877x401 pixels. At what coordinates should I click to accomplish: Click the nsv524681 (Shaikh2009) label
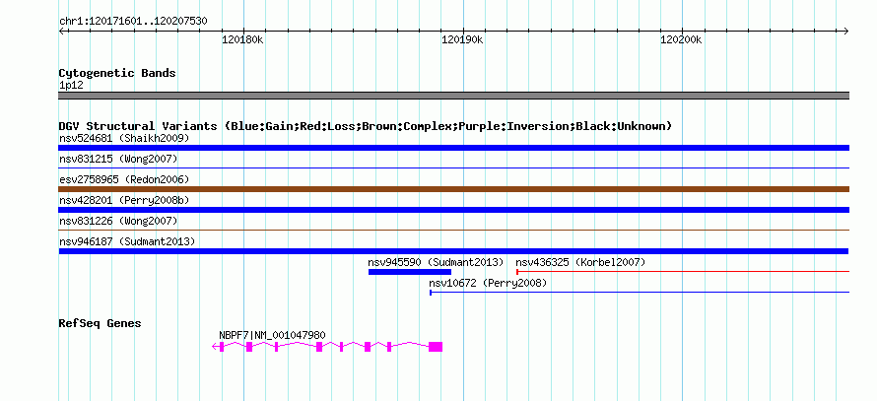(124, 138)
